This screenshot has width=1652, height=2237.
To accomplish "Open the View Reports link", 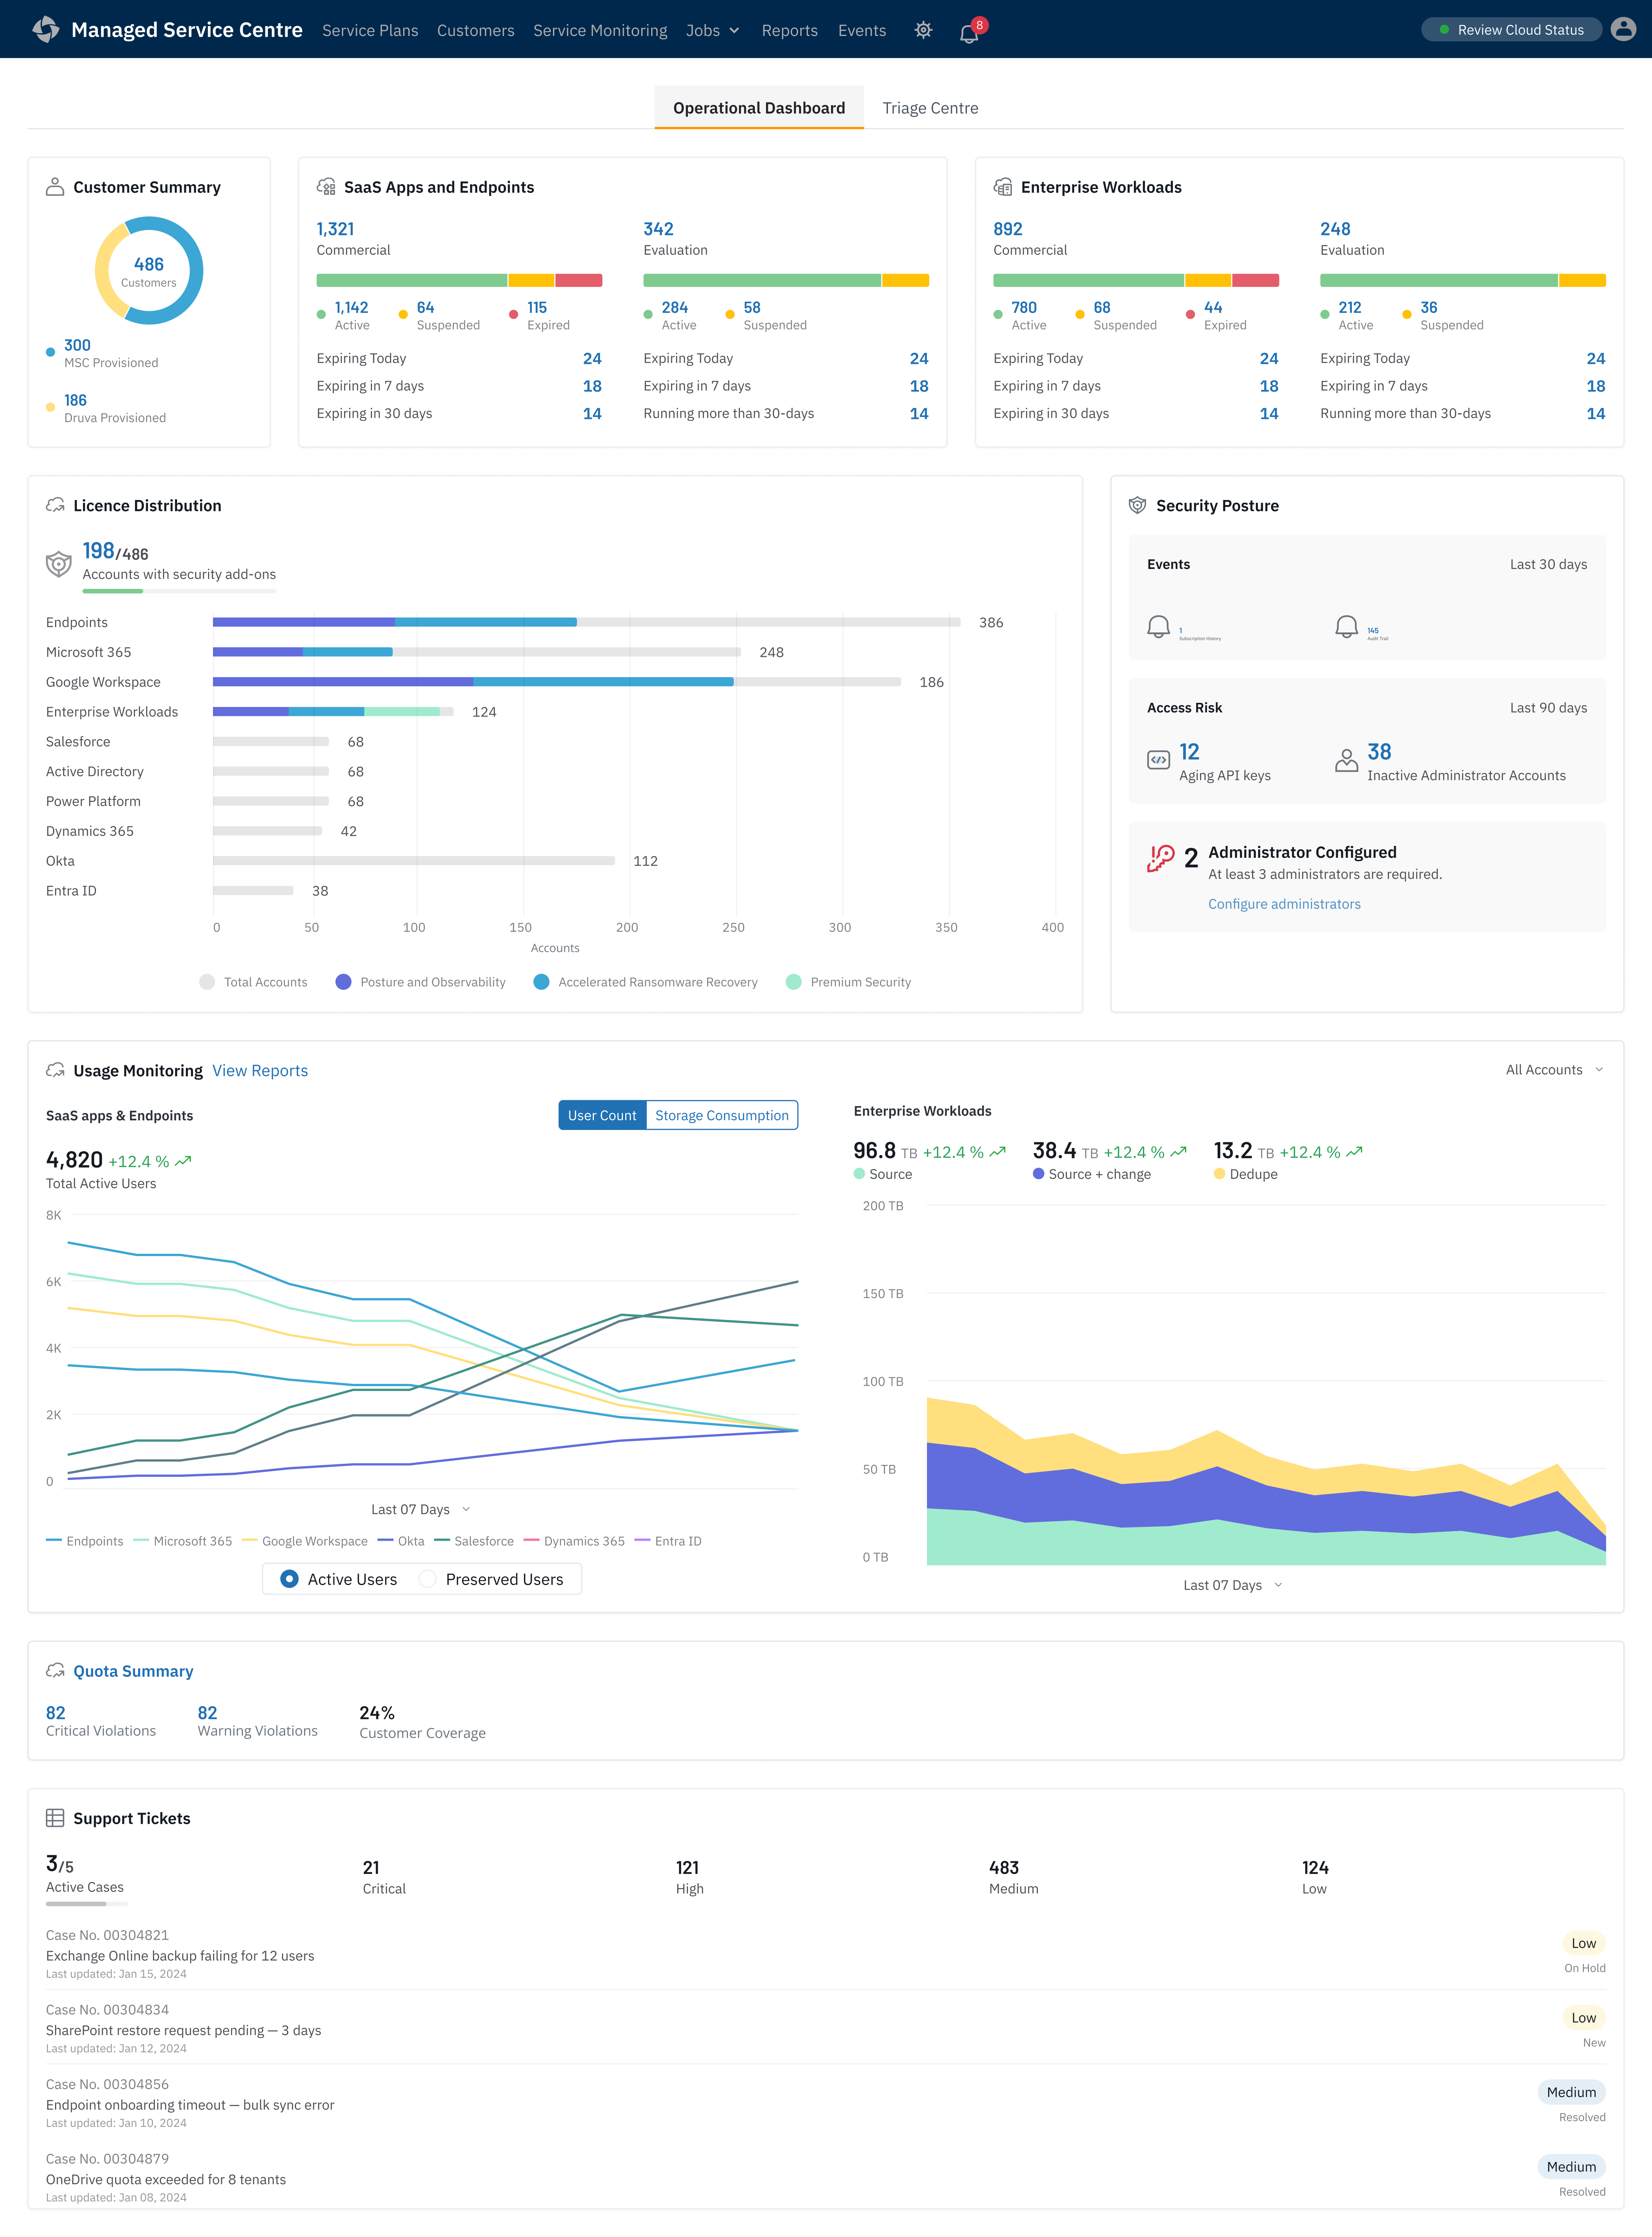I will 260,1070.
